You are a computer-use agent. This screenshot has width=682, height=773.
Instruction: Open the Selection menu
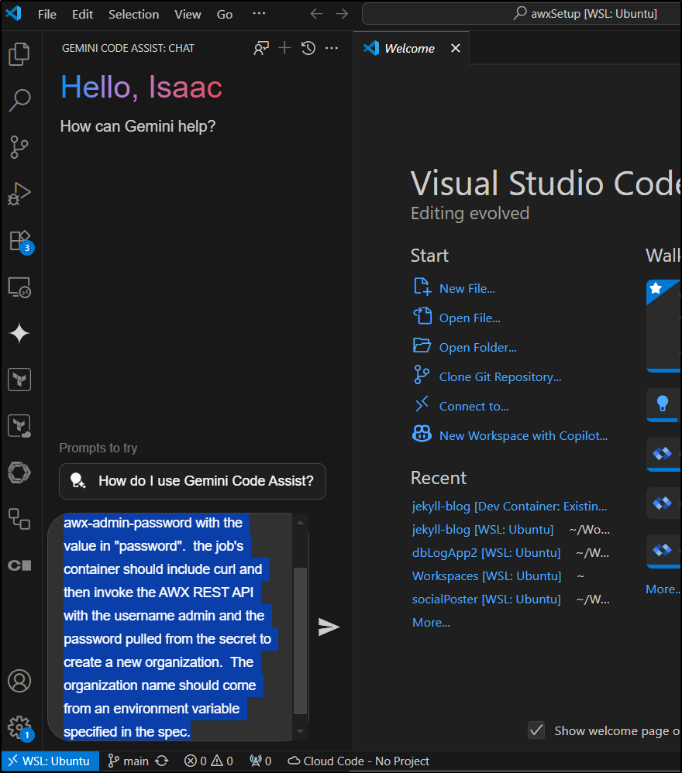tap(133, 14)
